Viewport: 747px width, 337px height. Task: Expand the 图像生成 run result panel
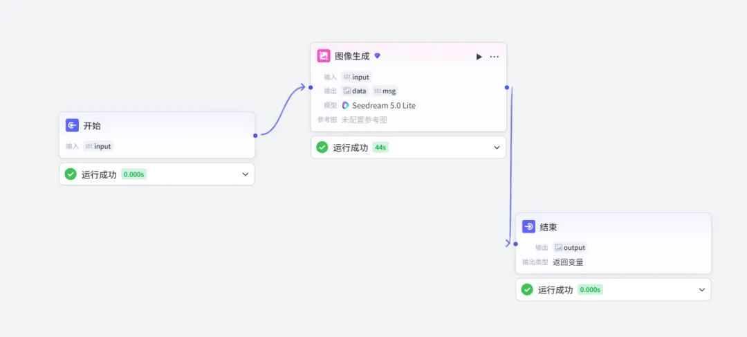pos(497,147)
